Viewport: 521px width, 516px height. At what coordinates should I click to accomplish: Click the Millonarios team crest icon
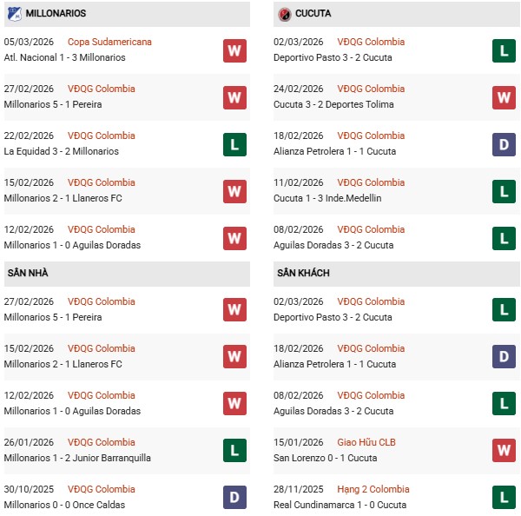pos(13,14)
